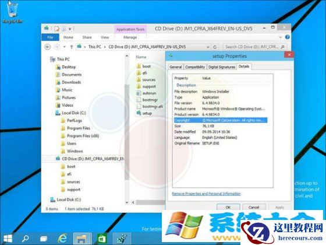Open the recent locations dropdown arrow

click(x=65, y=47)
